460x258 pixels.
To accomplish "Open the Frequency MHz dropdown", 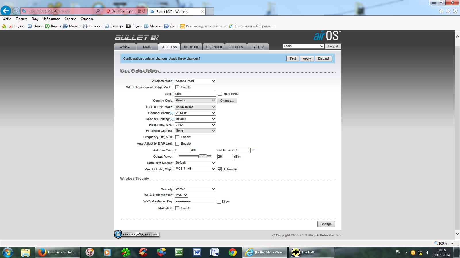I will pyautogui.click(x=195, y=125).
